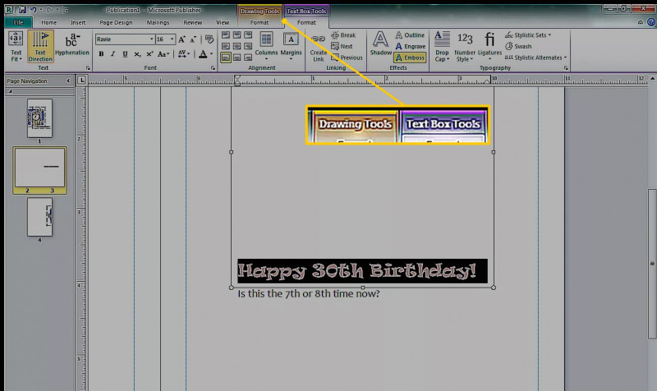Switch to the View tab

click(223, 23)
